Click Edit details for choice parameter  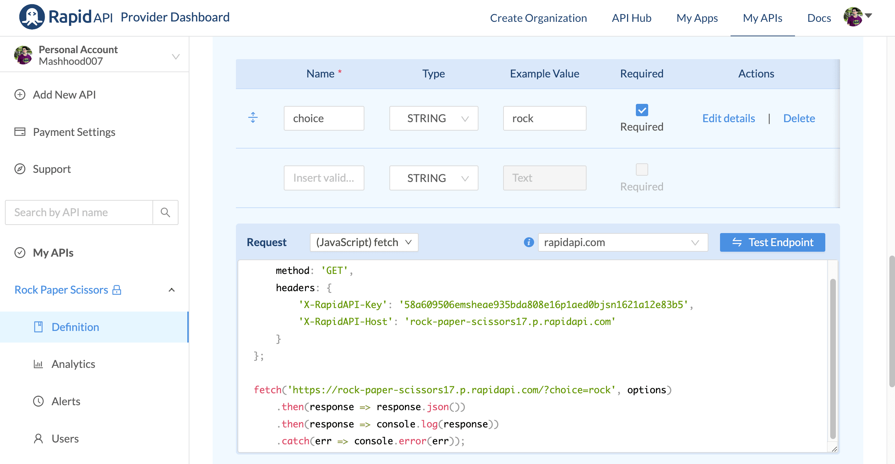tap(728, 118)
